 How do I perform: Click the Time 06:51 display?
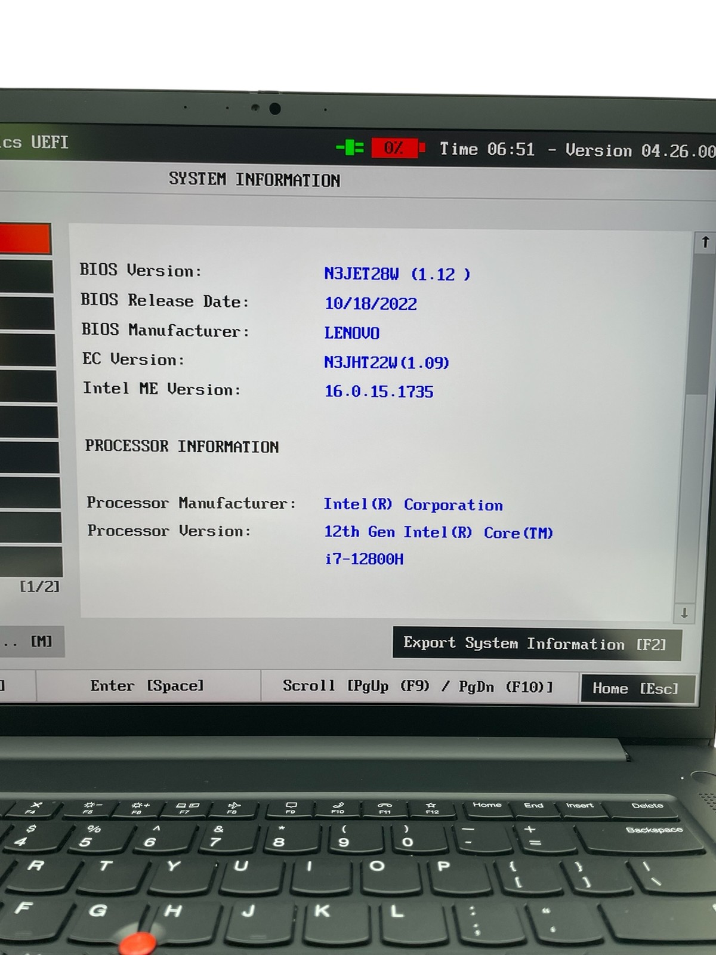[x=487, y=149]
